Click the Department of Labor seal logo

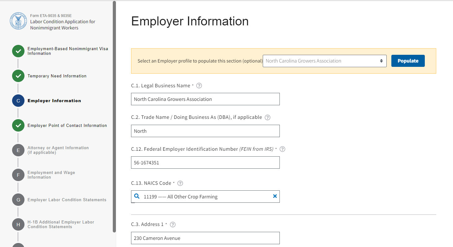[19, 21]
